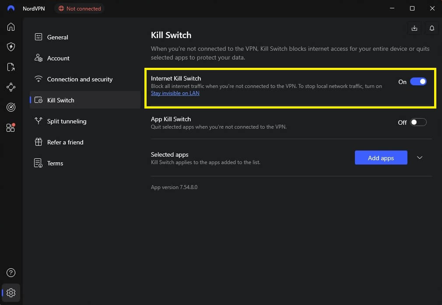Open Connection and security settings
The height and width of the screenshot is (305, 442).
(79, 79)
